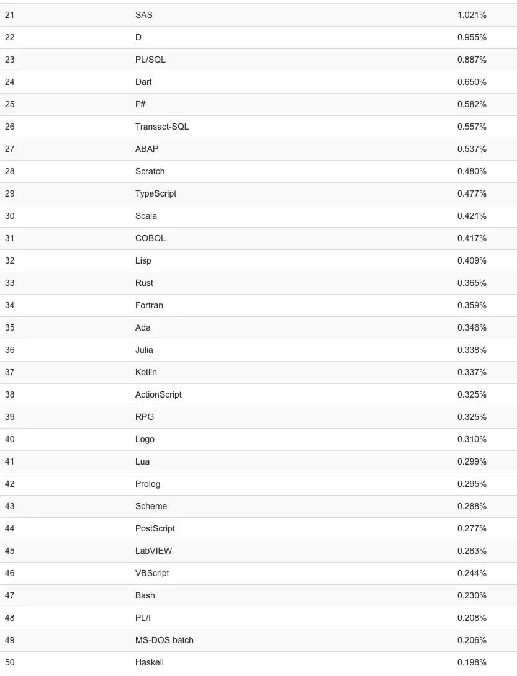Click the Haskell language name
Screen dimensions: 517x676
point(150,662)
